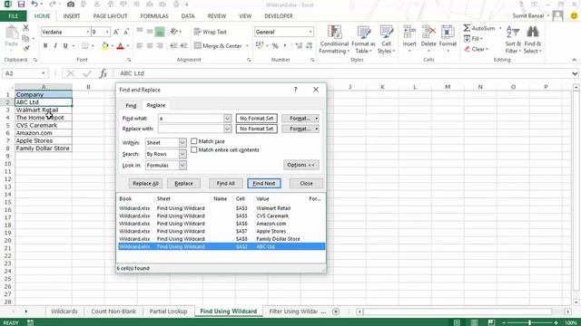Image resolution: width=581 pixels, height=326 pixels.
Task: Increase font size with the large A icon
Action: tap(116, 33)
